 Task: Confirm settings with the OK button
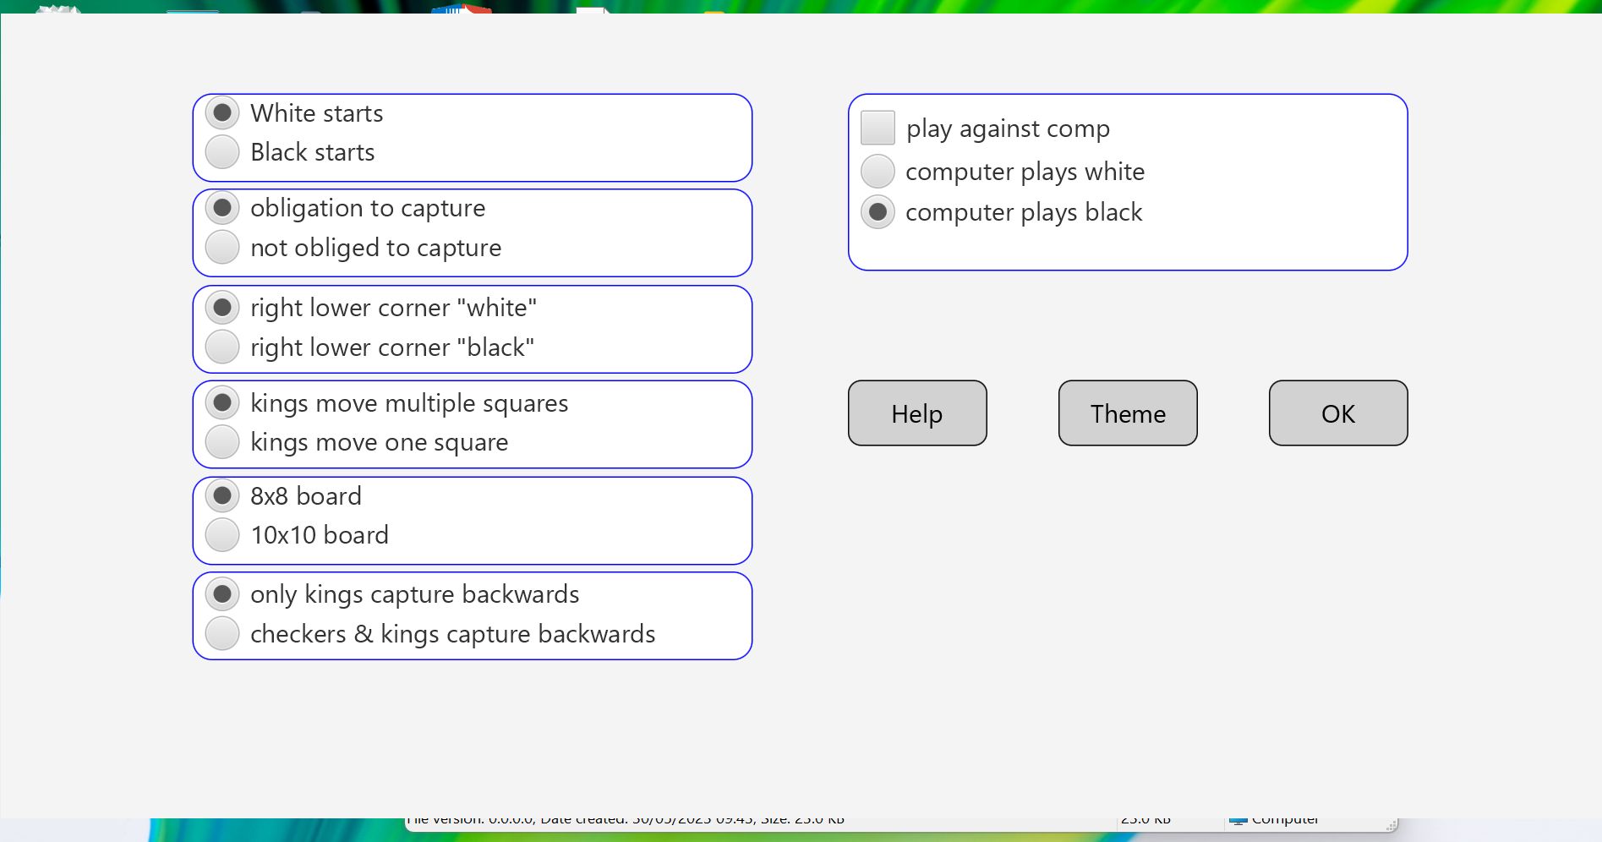(x=1338, y=413)
